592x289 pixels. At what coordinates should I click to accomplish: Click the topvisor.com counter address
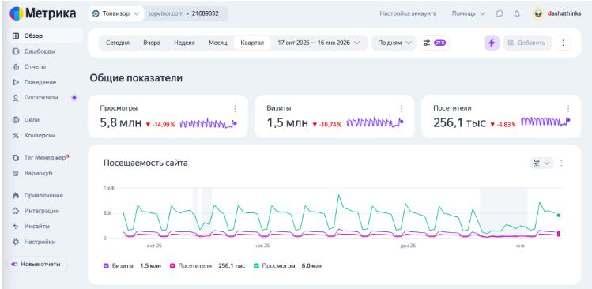(x=166, y=13)
